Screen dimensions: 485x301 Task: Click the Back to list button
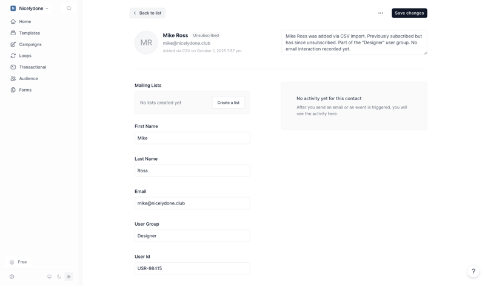click(x=147, y=13)
